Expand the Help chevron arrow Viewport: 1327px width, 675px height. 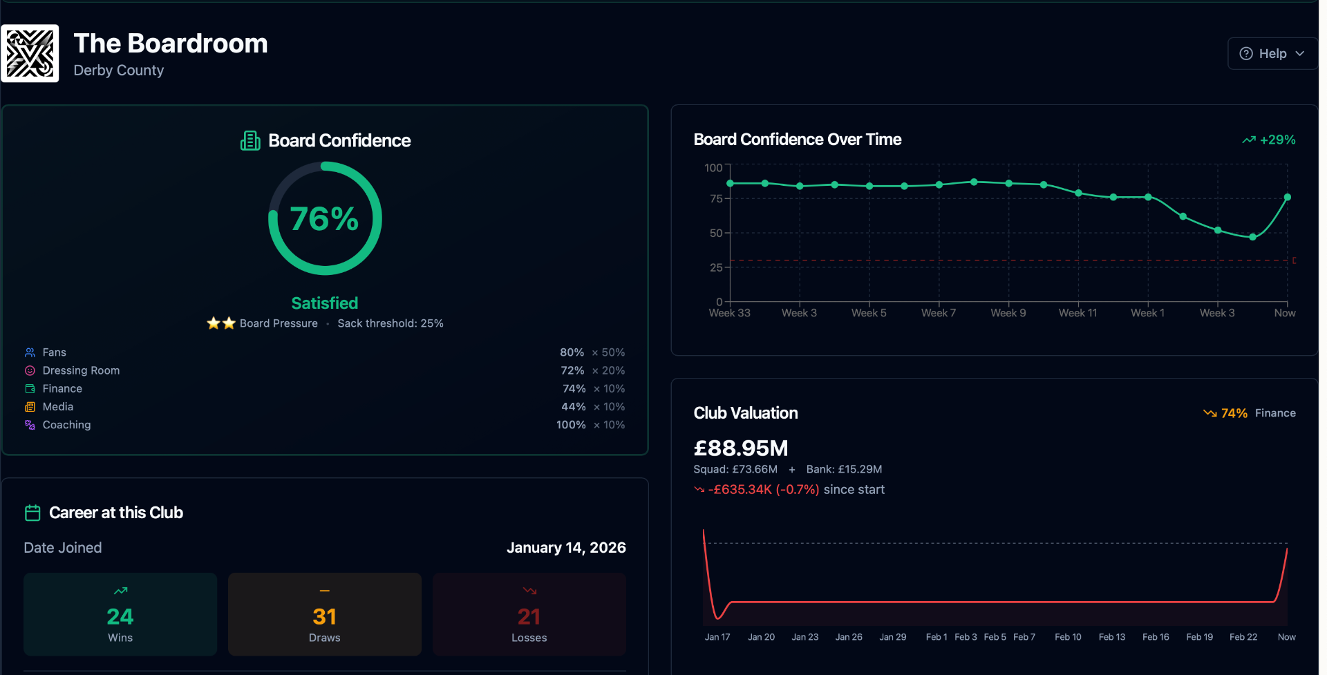[1300, 54]
